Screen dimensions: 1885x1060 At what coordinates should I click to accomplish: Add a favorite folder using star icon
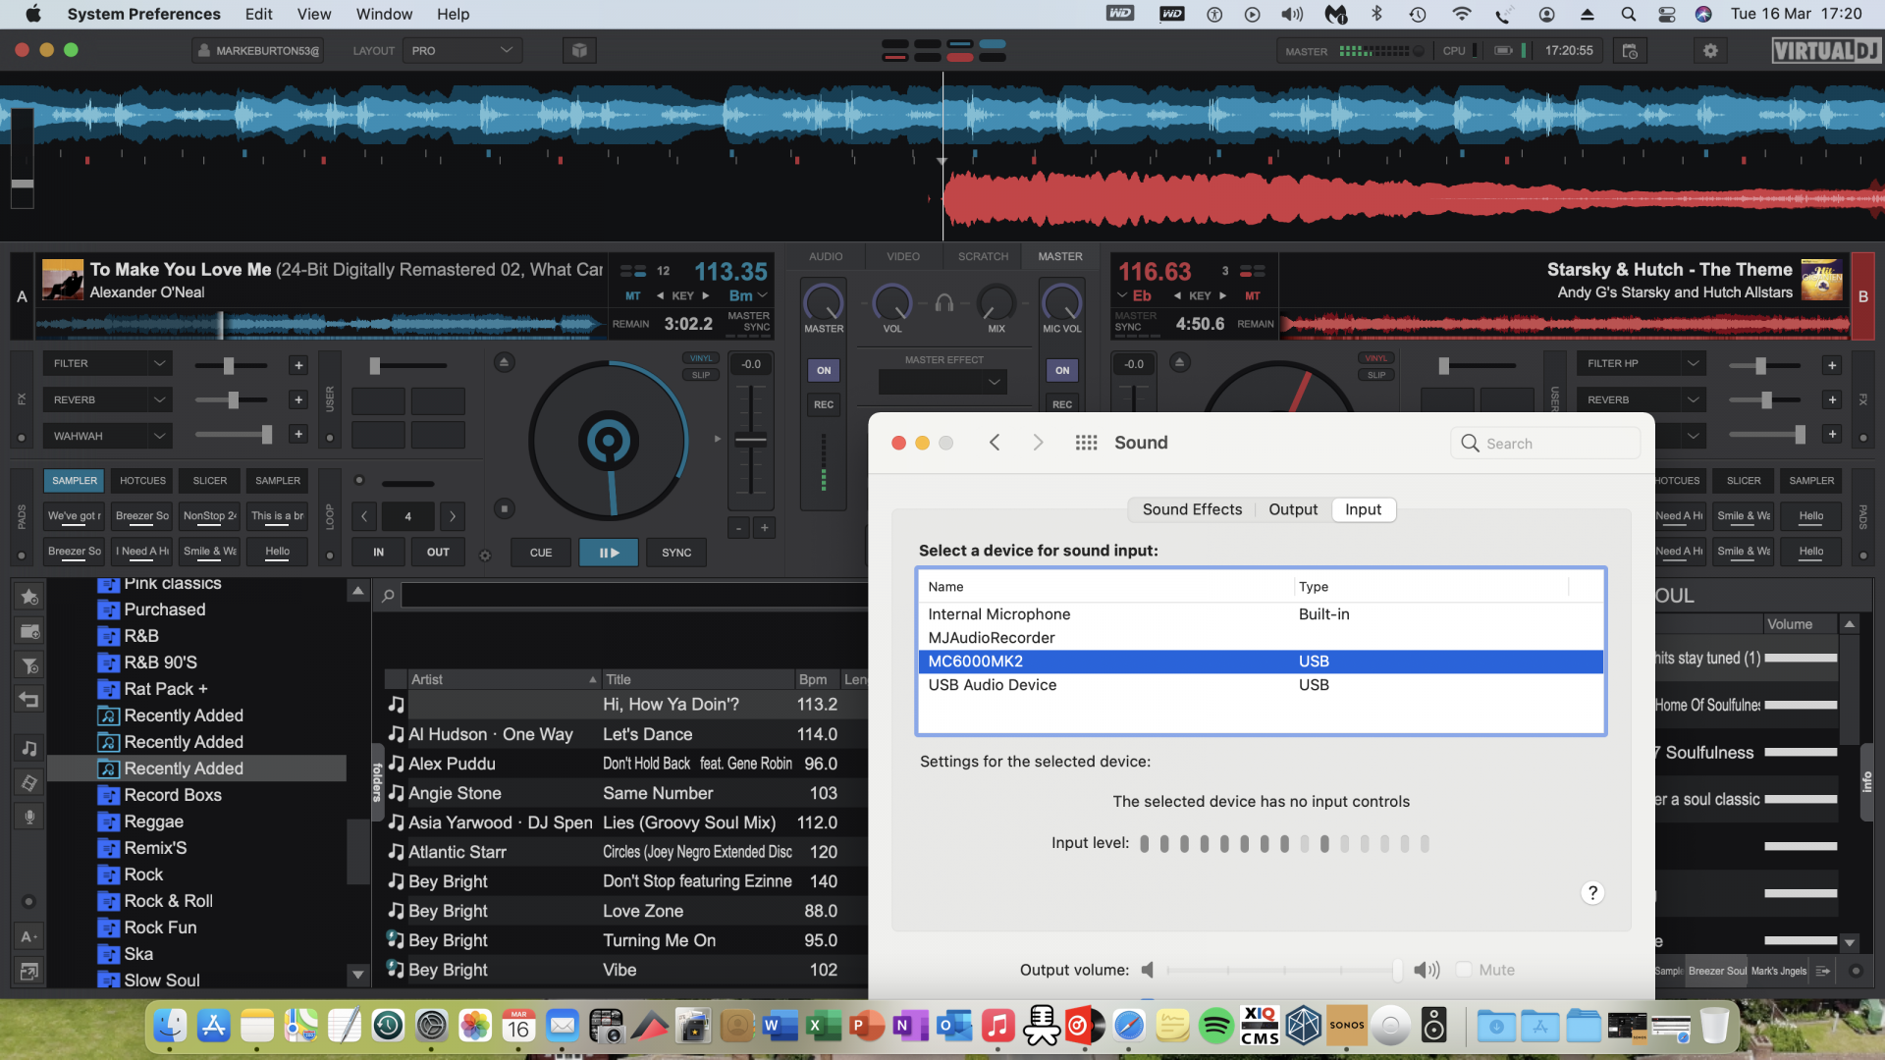[x=29, y=596]
